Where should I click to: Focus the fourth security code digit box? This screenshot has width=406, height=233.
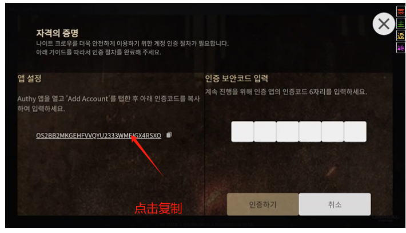(x=310, y=132)
